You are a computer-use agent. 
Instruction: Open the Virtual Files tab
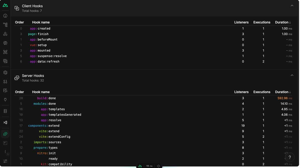click(5, 143)
